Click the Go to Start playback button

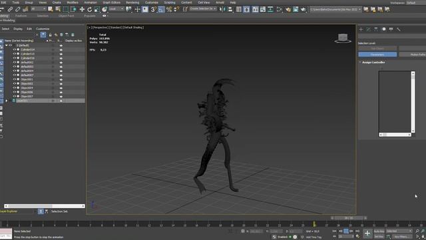pos(334,231)
